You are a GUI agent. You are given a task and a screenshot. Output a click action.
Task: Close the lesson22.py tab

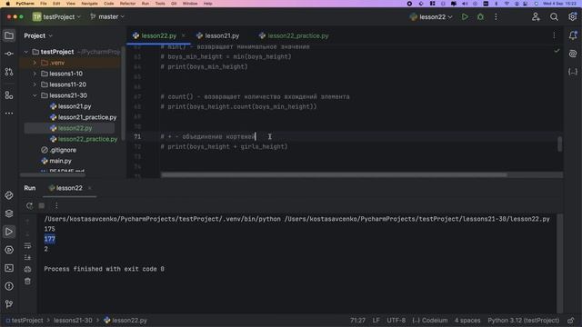tap(184, 35)
